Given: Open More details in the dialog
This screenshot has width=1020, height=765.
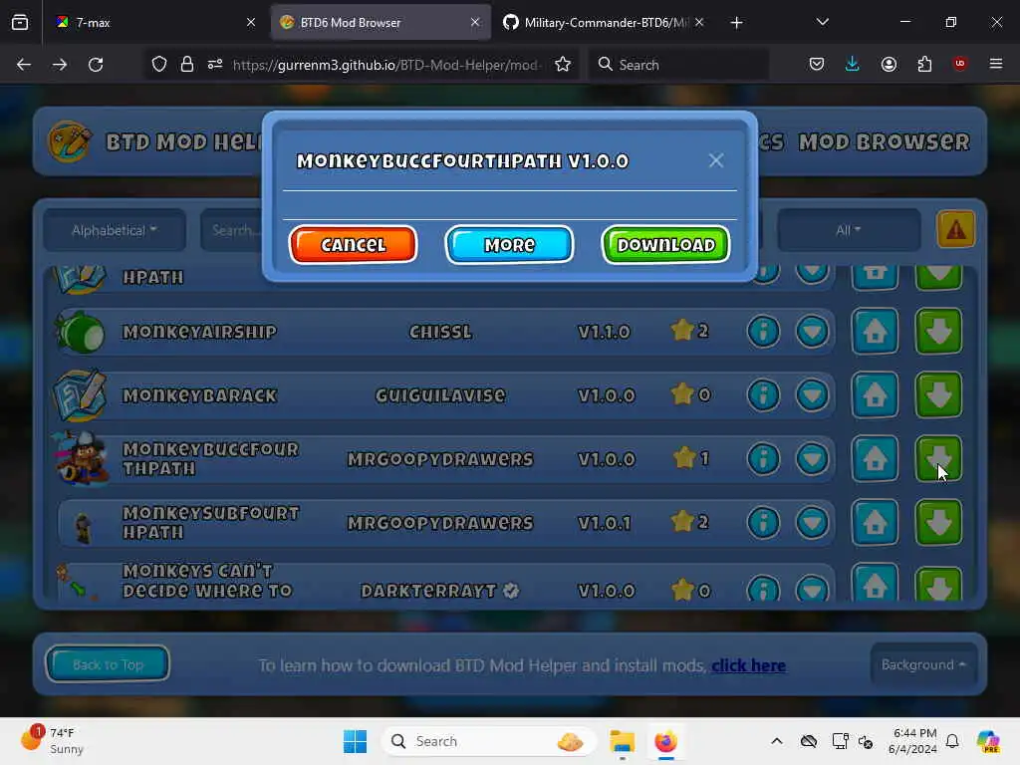Looking at the screenshot, I should 509,245.
